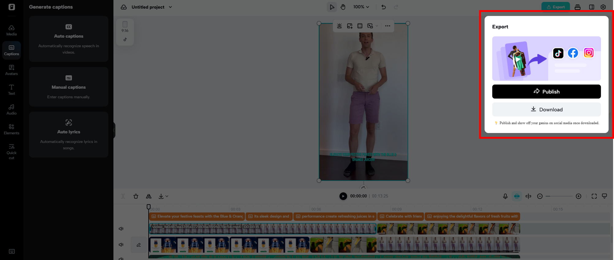Click the monitor display icon right of timeline
Screen dimensions: 614x260
[604, 196]
